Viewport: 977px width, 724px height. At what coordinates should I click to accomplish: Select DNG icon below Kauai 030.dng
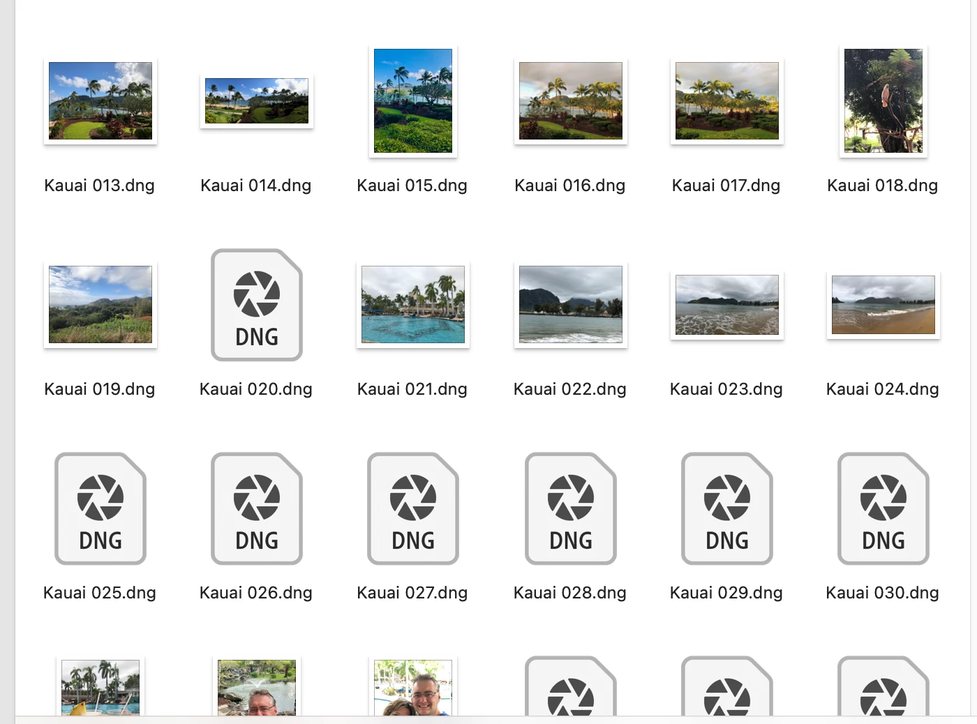point(883,686)
